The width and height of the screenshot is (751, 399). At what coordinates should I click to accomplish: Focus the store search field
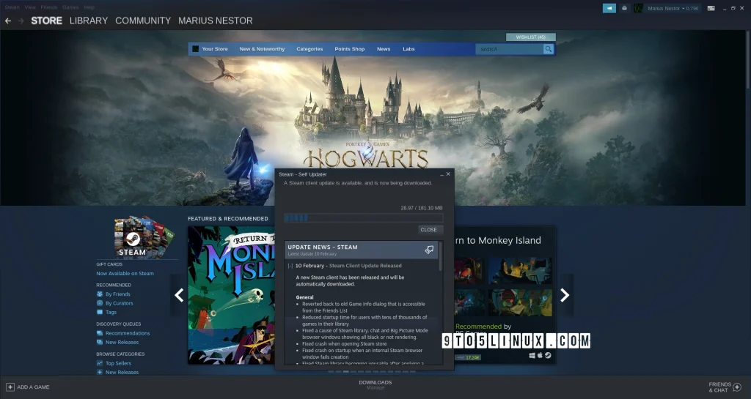(x=509, y=49)
